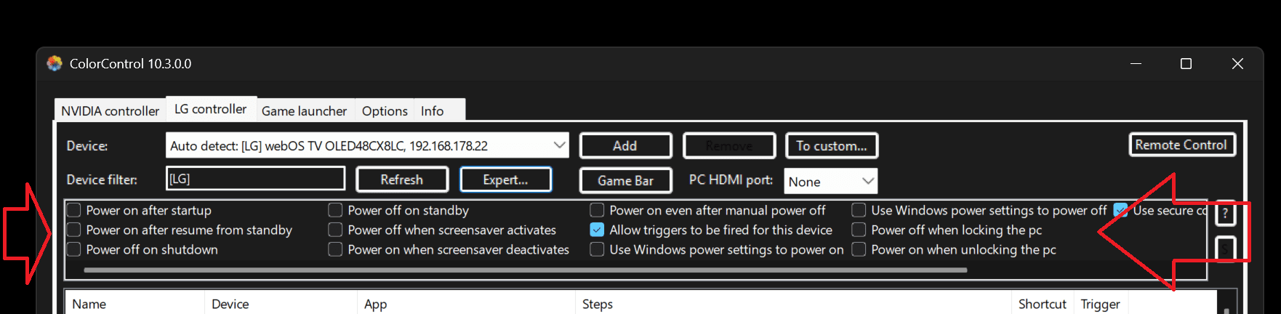Click the question mark help button
The image size is (1281, 314).
point(1225,214)
